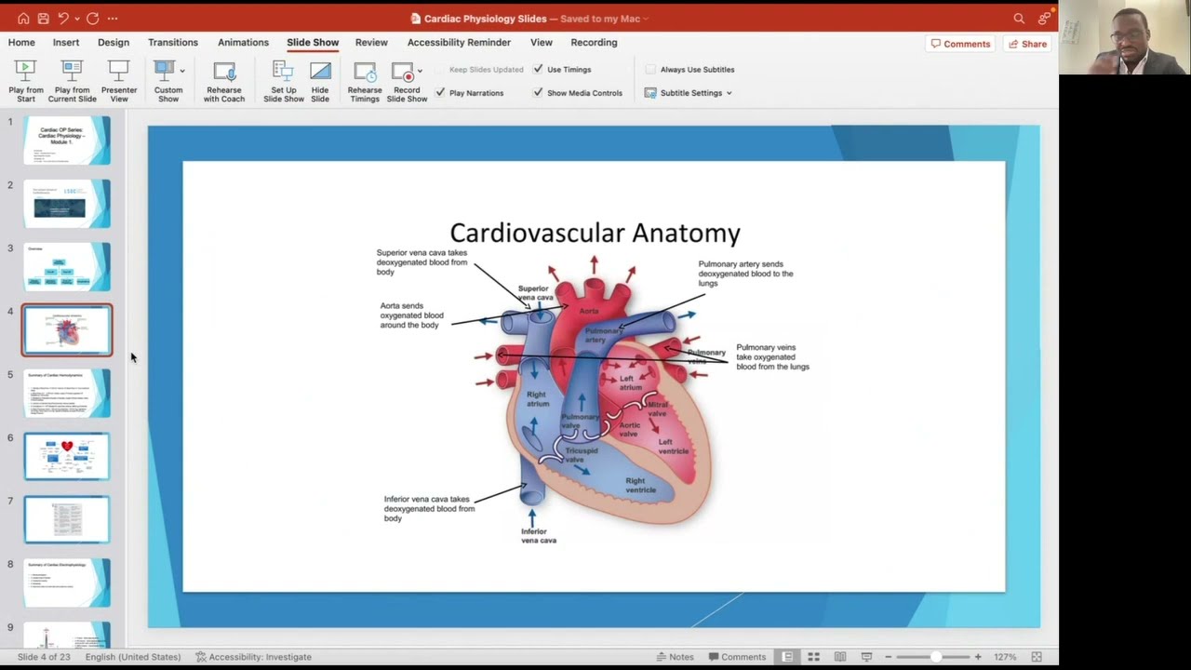Click Play from Start icon
This screenshot has width=1191, height=670.
coord(26,71)
